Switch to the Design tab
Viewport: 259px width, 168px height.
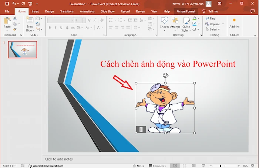(49, 11)
